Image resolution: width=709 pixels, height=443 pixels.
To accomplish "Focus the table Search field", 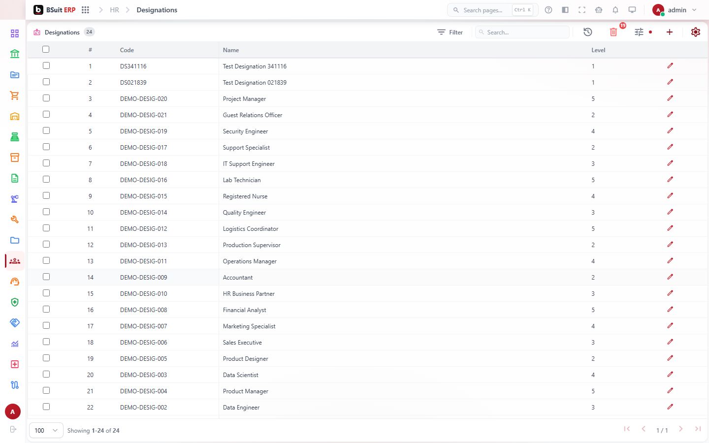I will [x=522, y=32].
